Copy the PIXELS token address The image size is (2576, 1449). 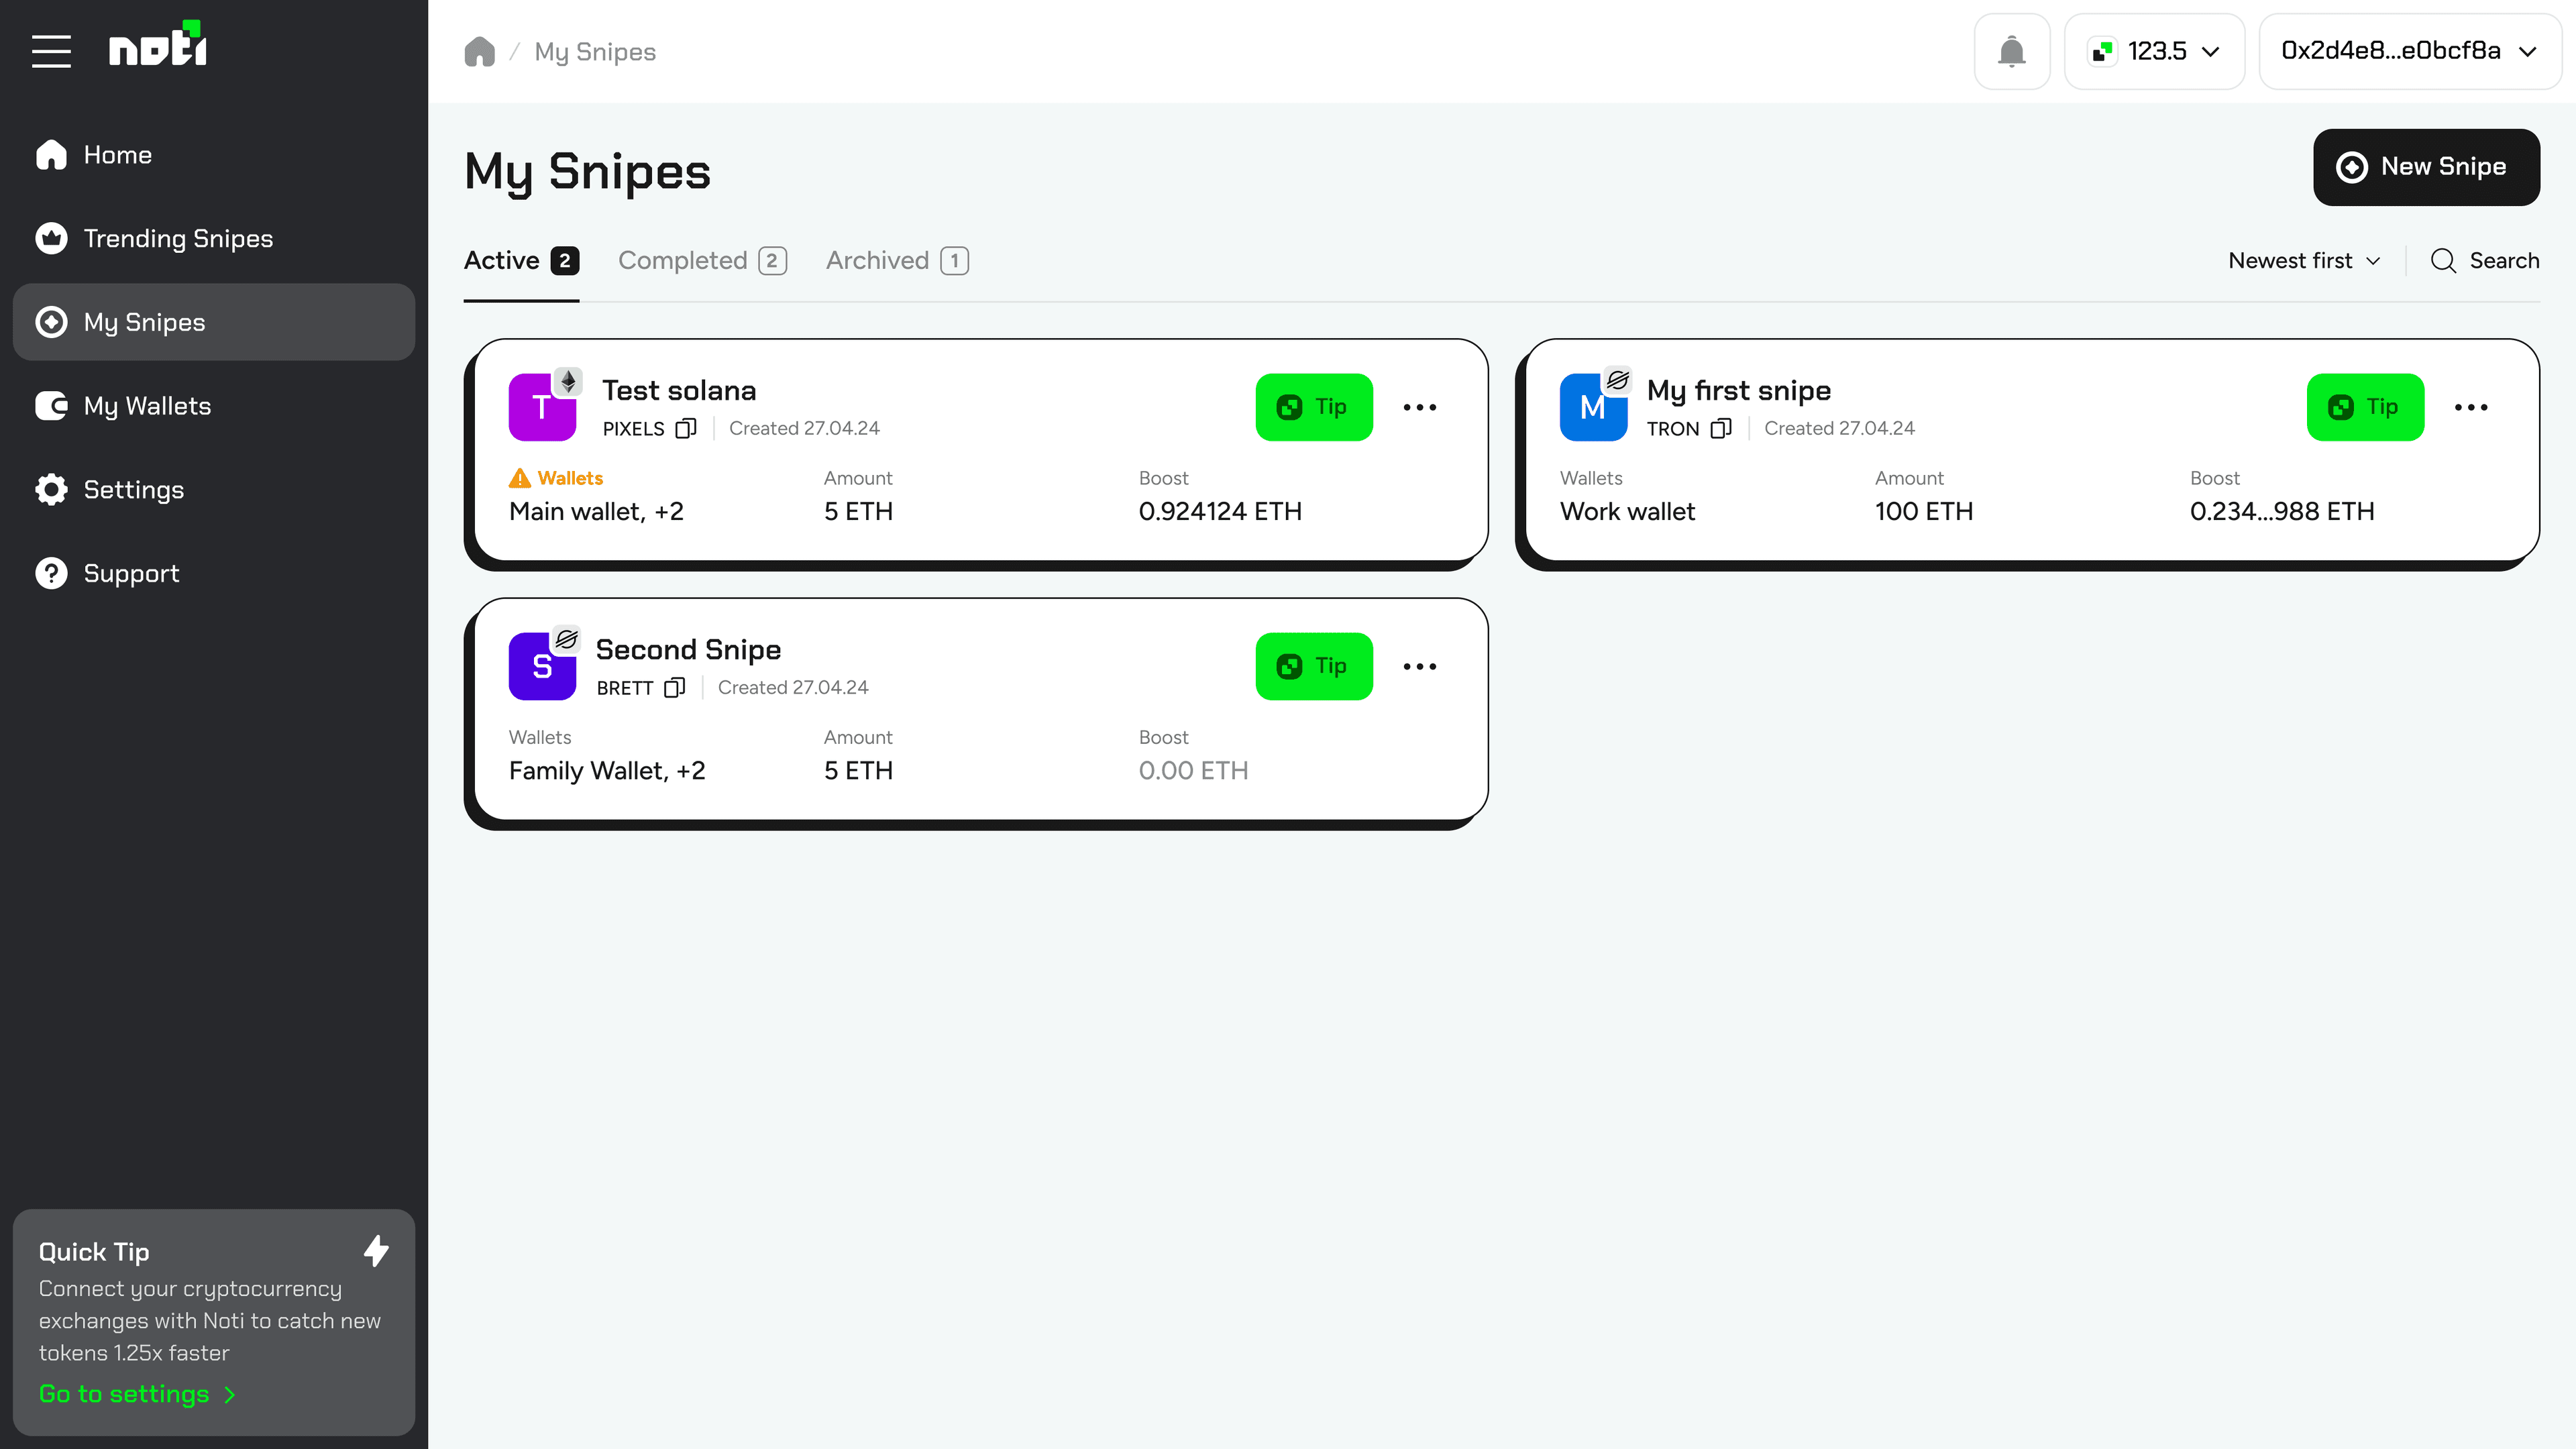tap(686, 428)
